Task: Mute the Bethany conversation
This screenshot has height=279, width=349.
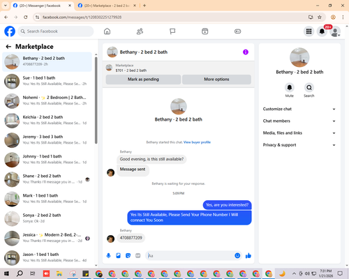Action: pyautogui.click(x=290, y=87)
